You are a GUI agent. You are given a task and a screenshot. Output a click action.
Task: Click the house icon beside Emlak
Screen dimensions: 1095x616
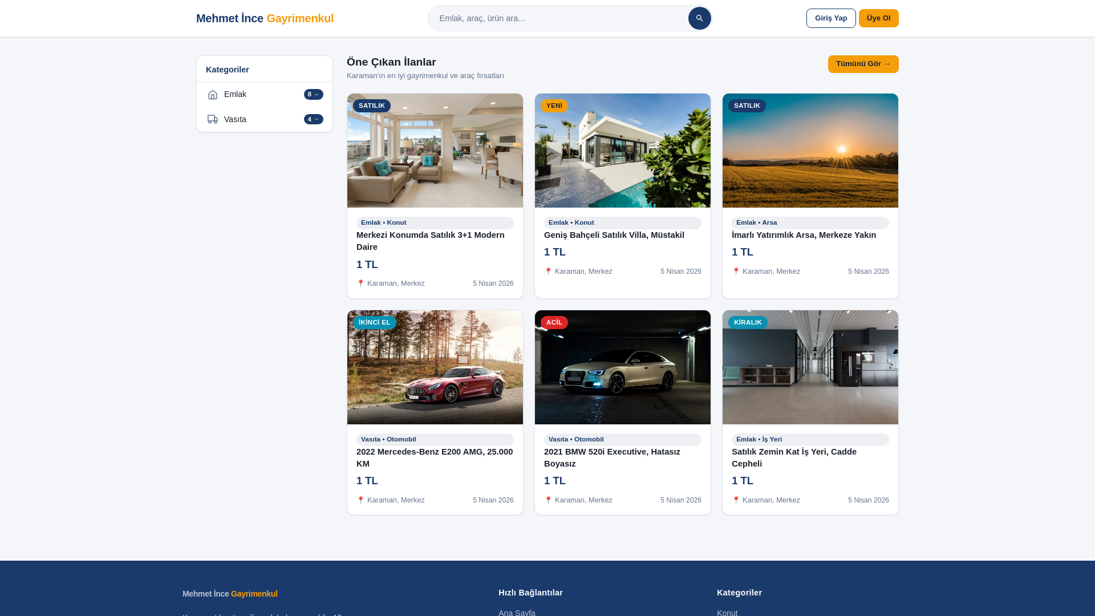[x=213, y=95]
